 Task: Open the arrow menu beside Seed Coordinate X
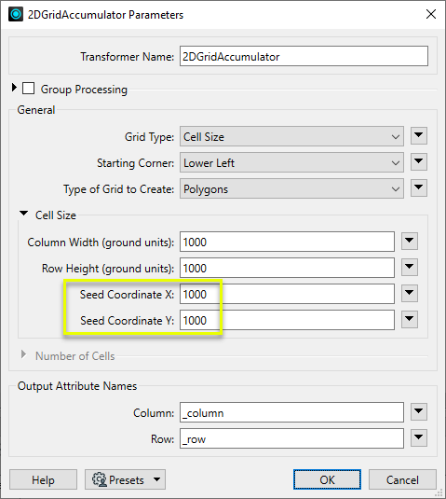[410, 294]
